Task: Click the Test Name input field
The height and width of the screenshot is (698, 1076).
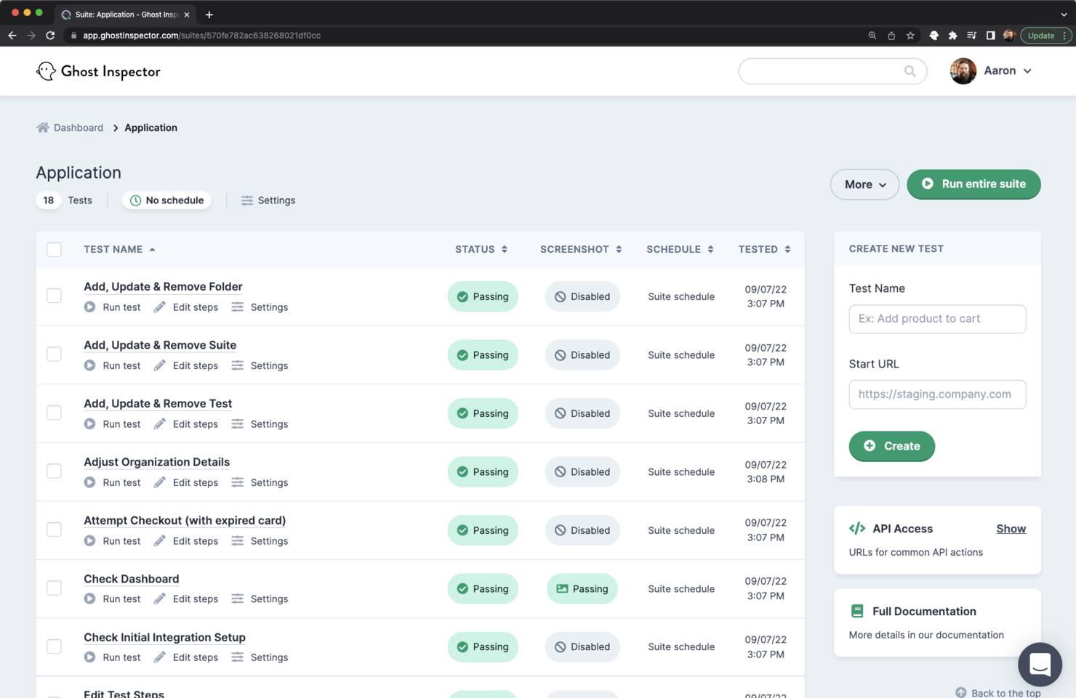Action: pos(937,319)
